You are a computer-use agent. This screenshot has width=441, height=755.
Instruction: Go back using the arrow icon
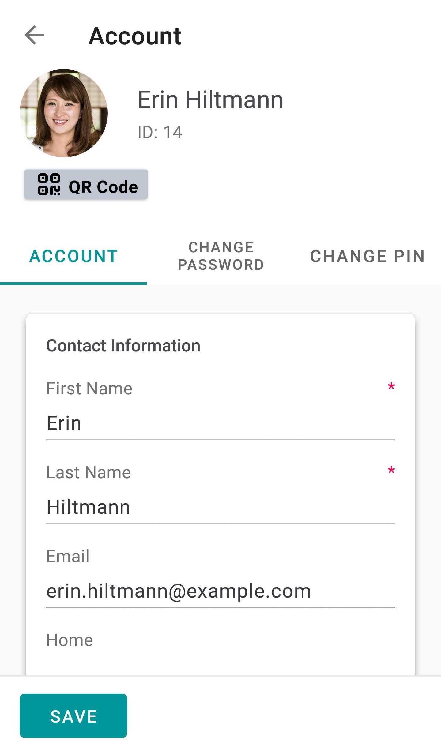click(34, 35)
